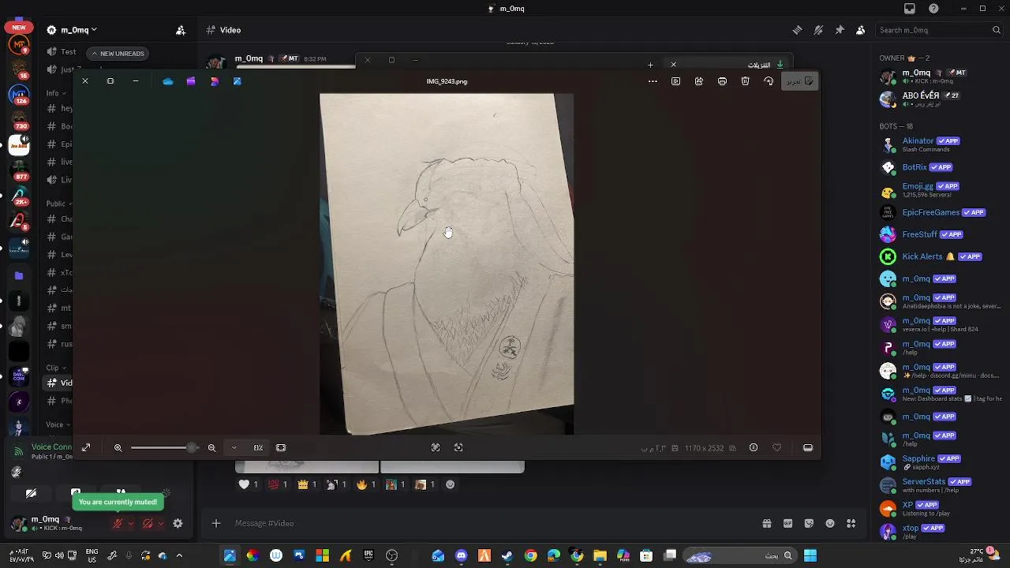Open Clipchamp icon in Photos title bar
The height and width of the screenshot is (568, 1010).
pyautogui.click(x=191, y=81)
